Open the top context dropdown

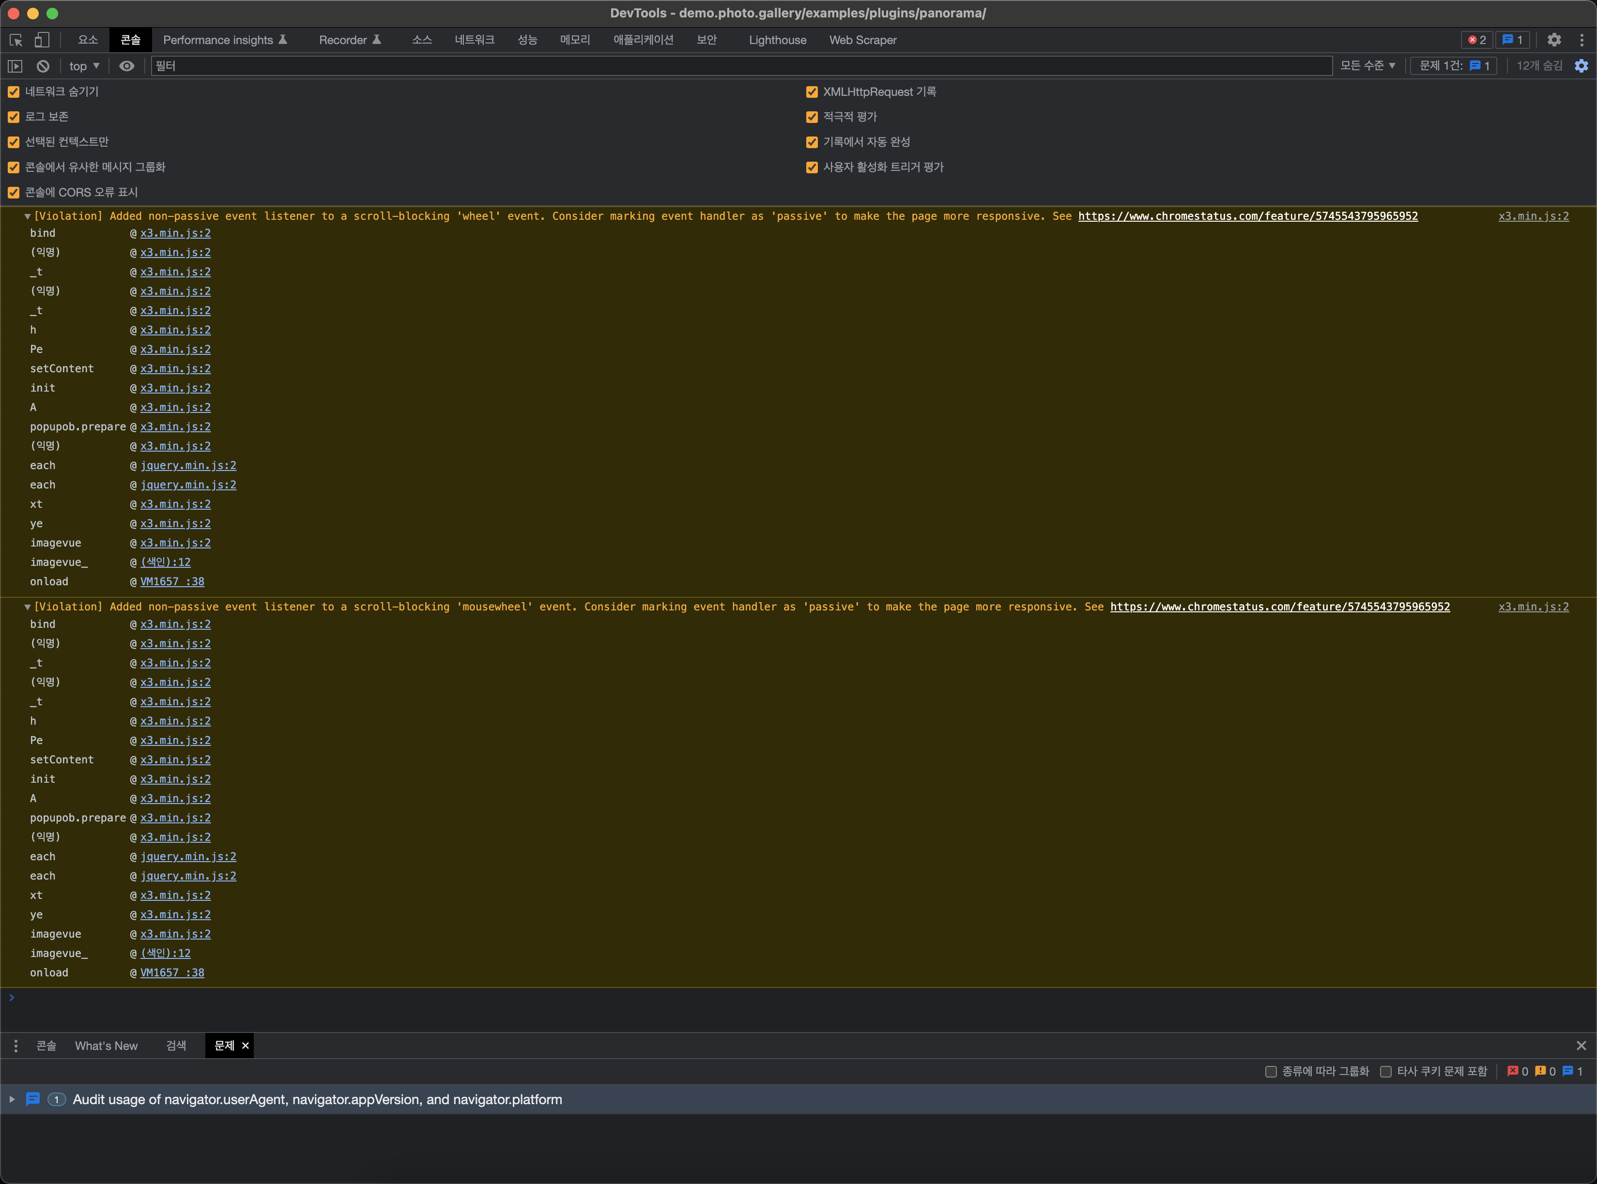pos(84,66)
